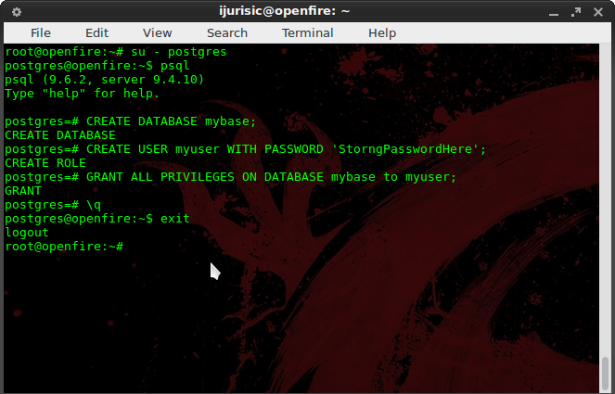Open the Edit menu

click(x=96, y=33)
